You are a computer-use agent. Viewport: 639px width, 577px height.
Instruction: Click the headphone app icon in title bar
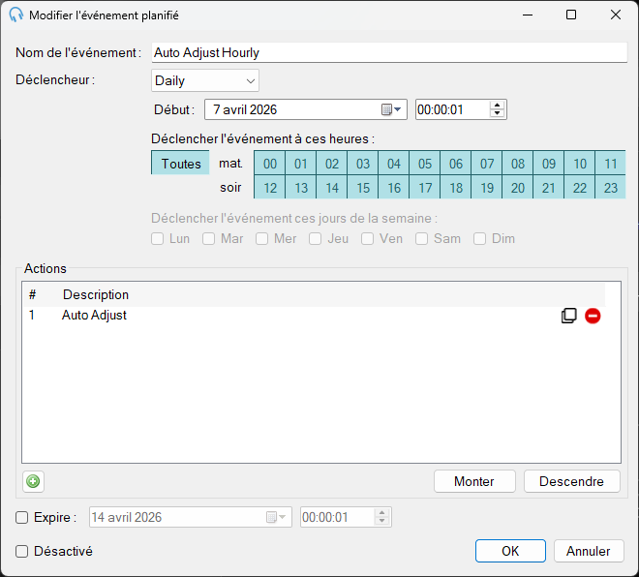(15, 15)
